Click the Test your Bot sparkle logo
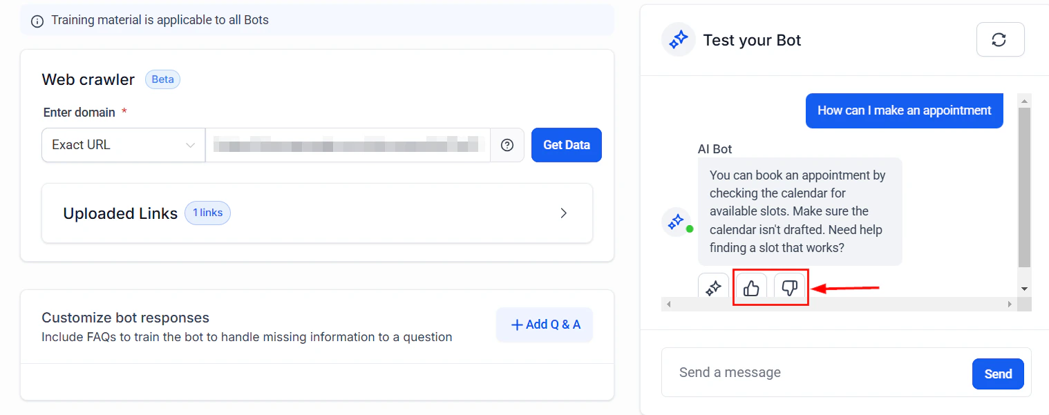Image resolution: width=1049 pixels, height=415 pixels. coord(677,39)
